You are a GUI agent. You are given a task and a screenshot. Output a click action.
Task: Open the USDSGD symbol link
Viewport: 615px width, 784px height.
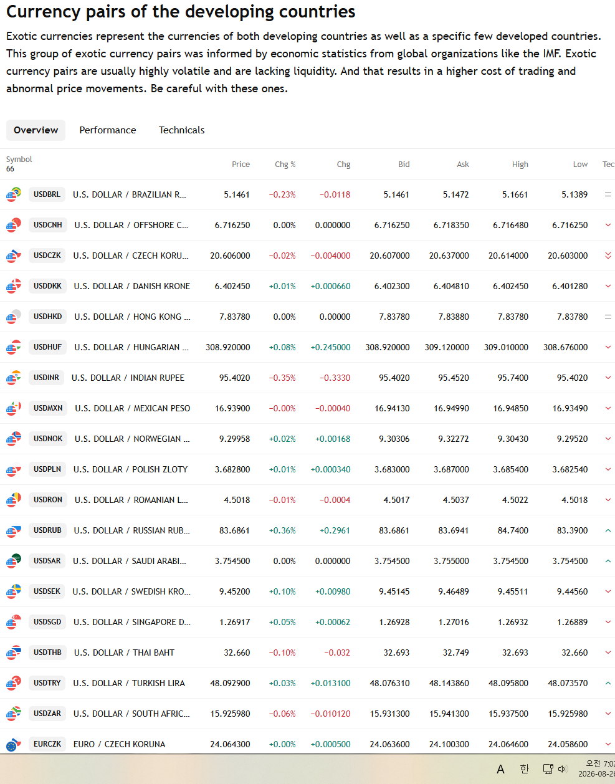(47, 622)
